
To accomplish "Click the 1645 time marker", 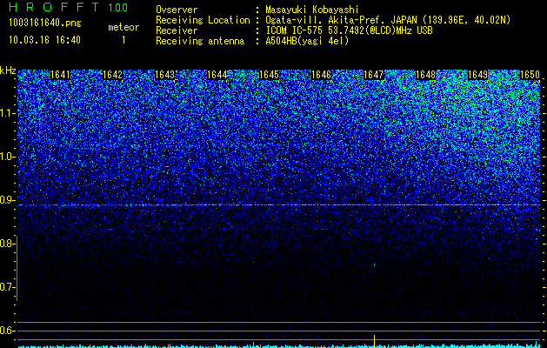I will tap(270, 75).
